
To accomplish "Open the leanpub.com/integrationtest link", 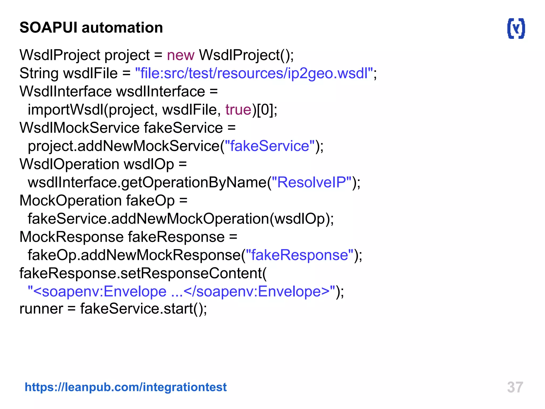I will [126, 387].
